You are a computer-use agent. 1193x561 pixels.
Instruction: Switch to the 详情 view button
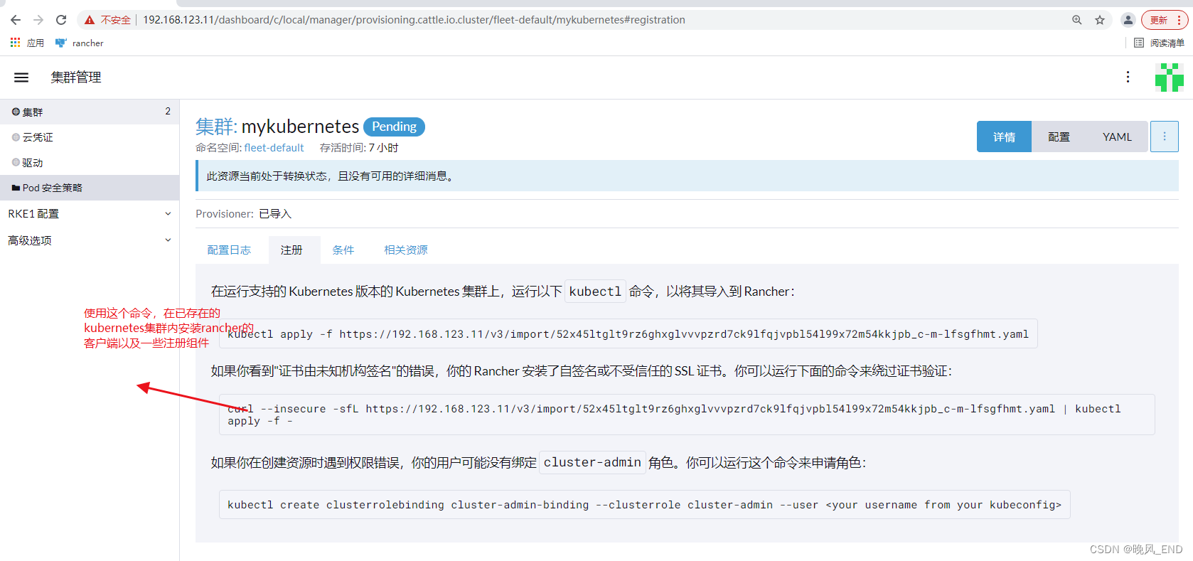[x=1004, y=137]
